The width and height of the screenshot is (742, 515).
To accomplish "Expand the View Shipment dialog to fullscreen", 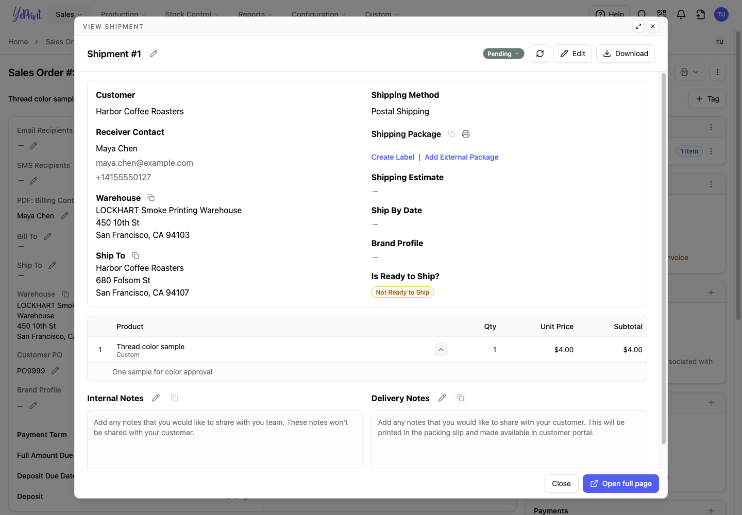I will click(x=638, y=26).
